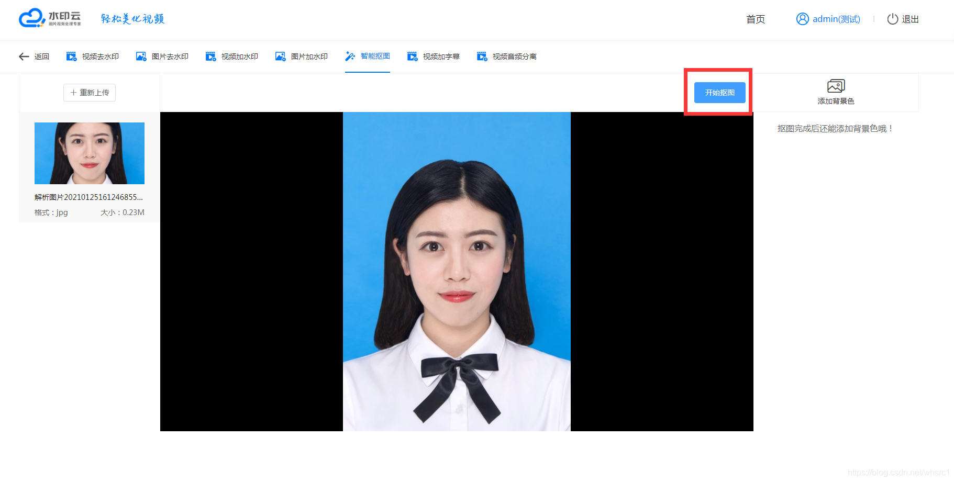This screenshot has width=954, height=482.
Task: Click the 智能抠图 magic wand icon
Action: pos(350,56)
